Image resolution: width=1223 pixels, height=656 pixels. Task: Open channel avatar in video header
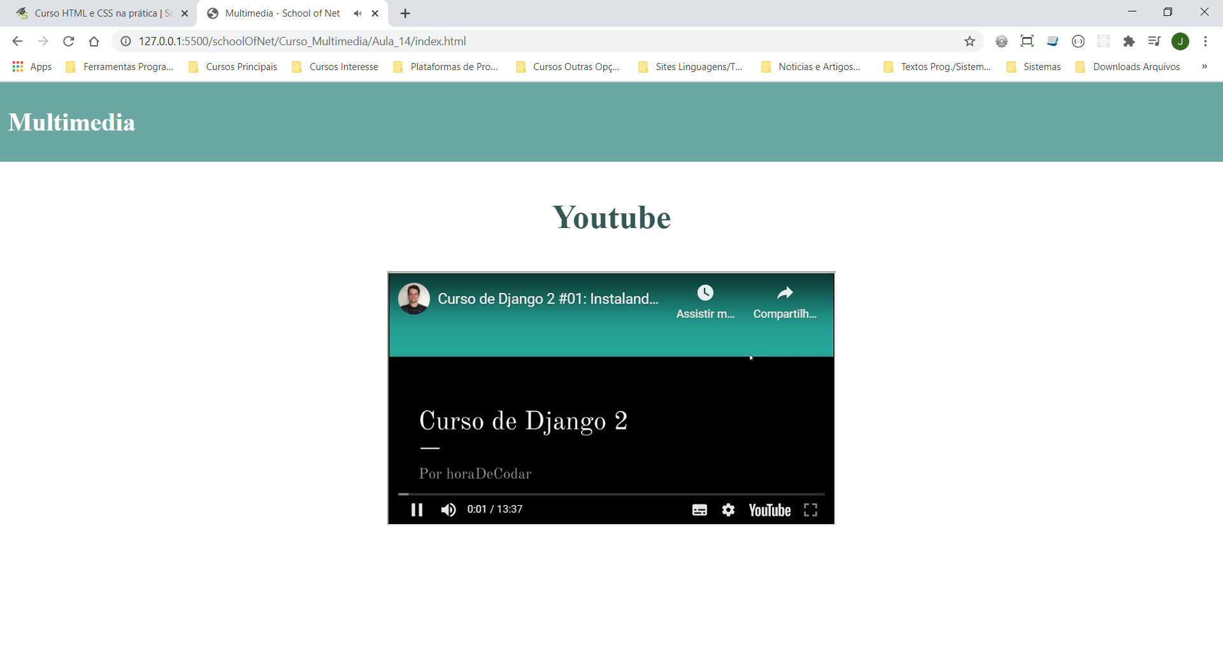(414, 299)
